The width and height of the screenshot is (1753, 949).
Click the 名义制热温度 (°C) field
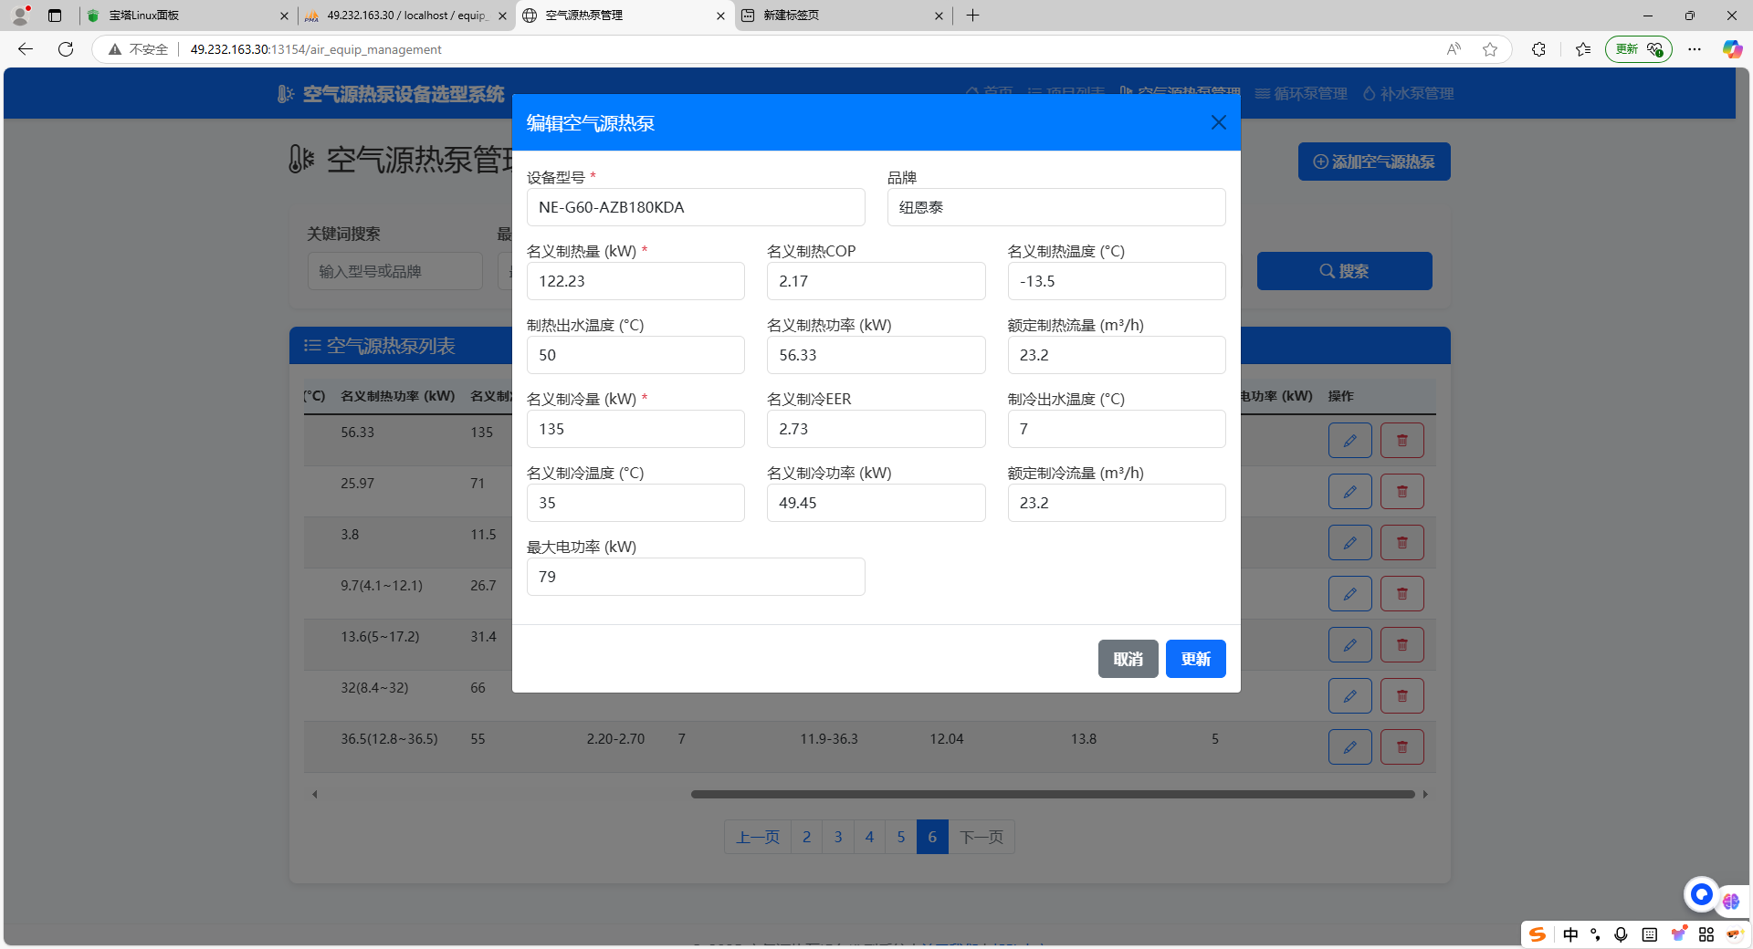click(x=1117, y=281)
